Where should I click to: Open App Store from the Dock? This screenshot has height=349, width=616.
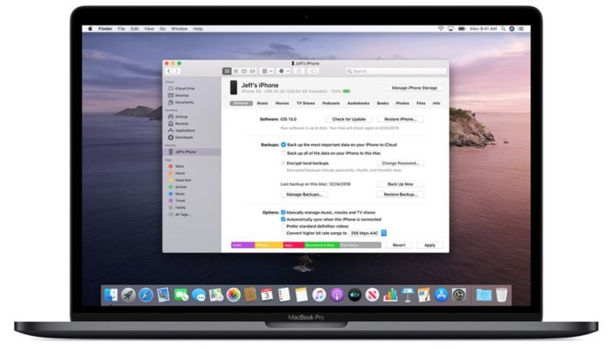click(x=441, y=295)
